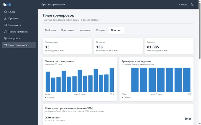Switch to the Мой план tab
The image size is (201, 125).
pos(50,30)
